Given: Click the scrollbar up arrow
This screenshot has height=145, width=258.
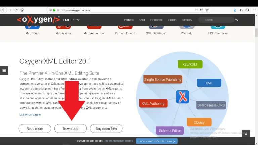Looking at the screenshot, I should tap(256, 16).
